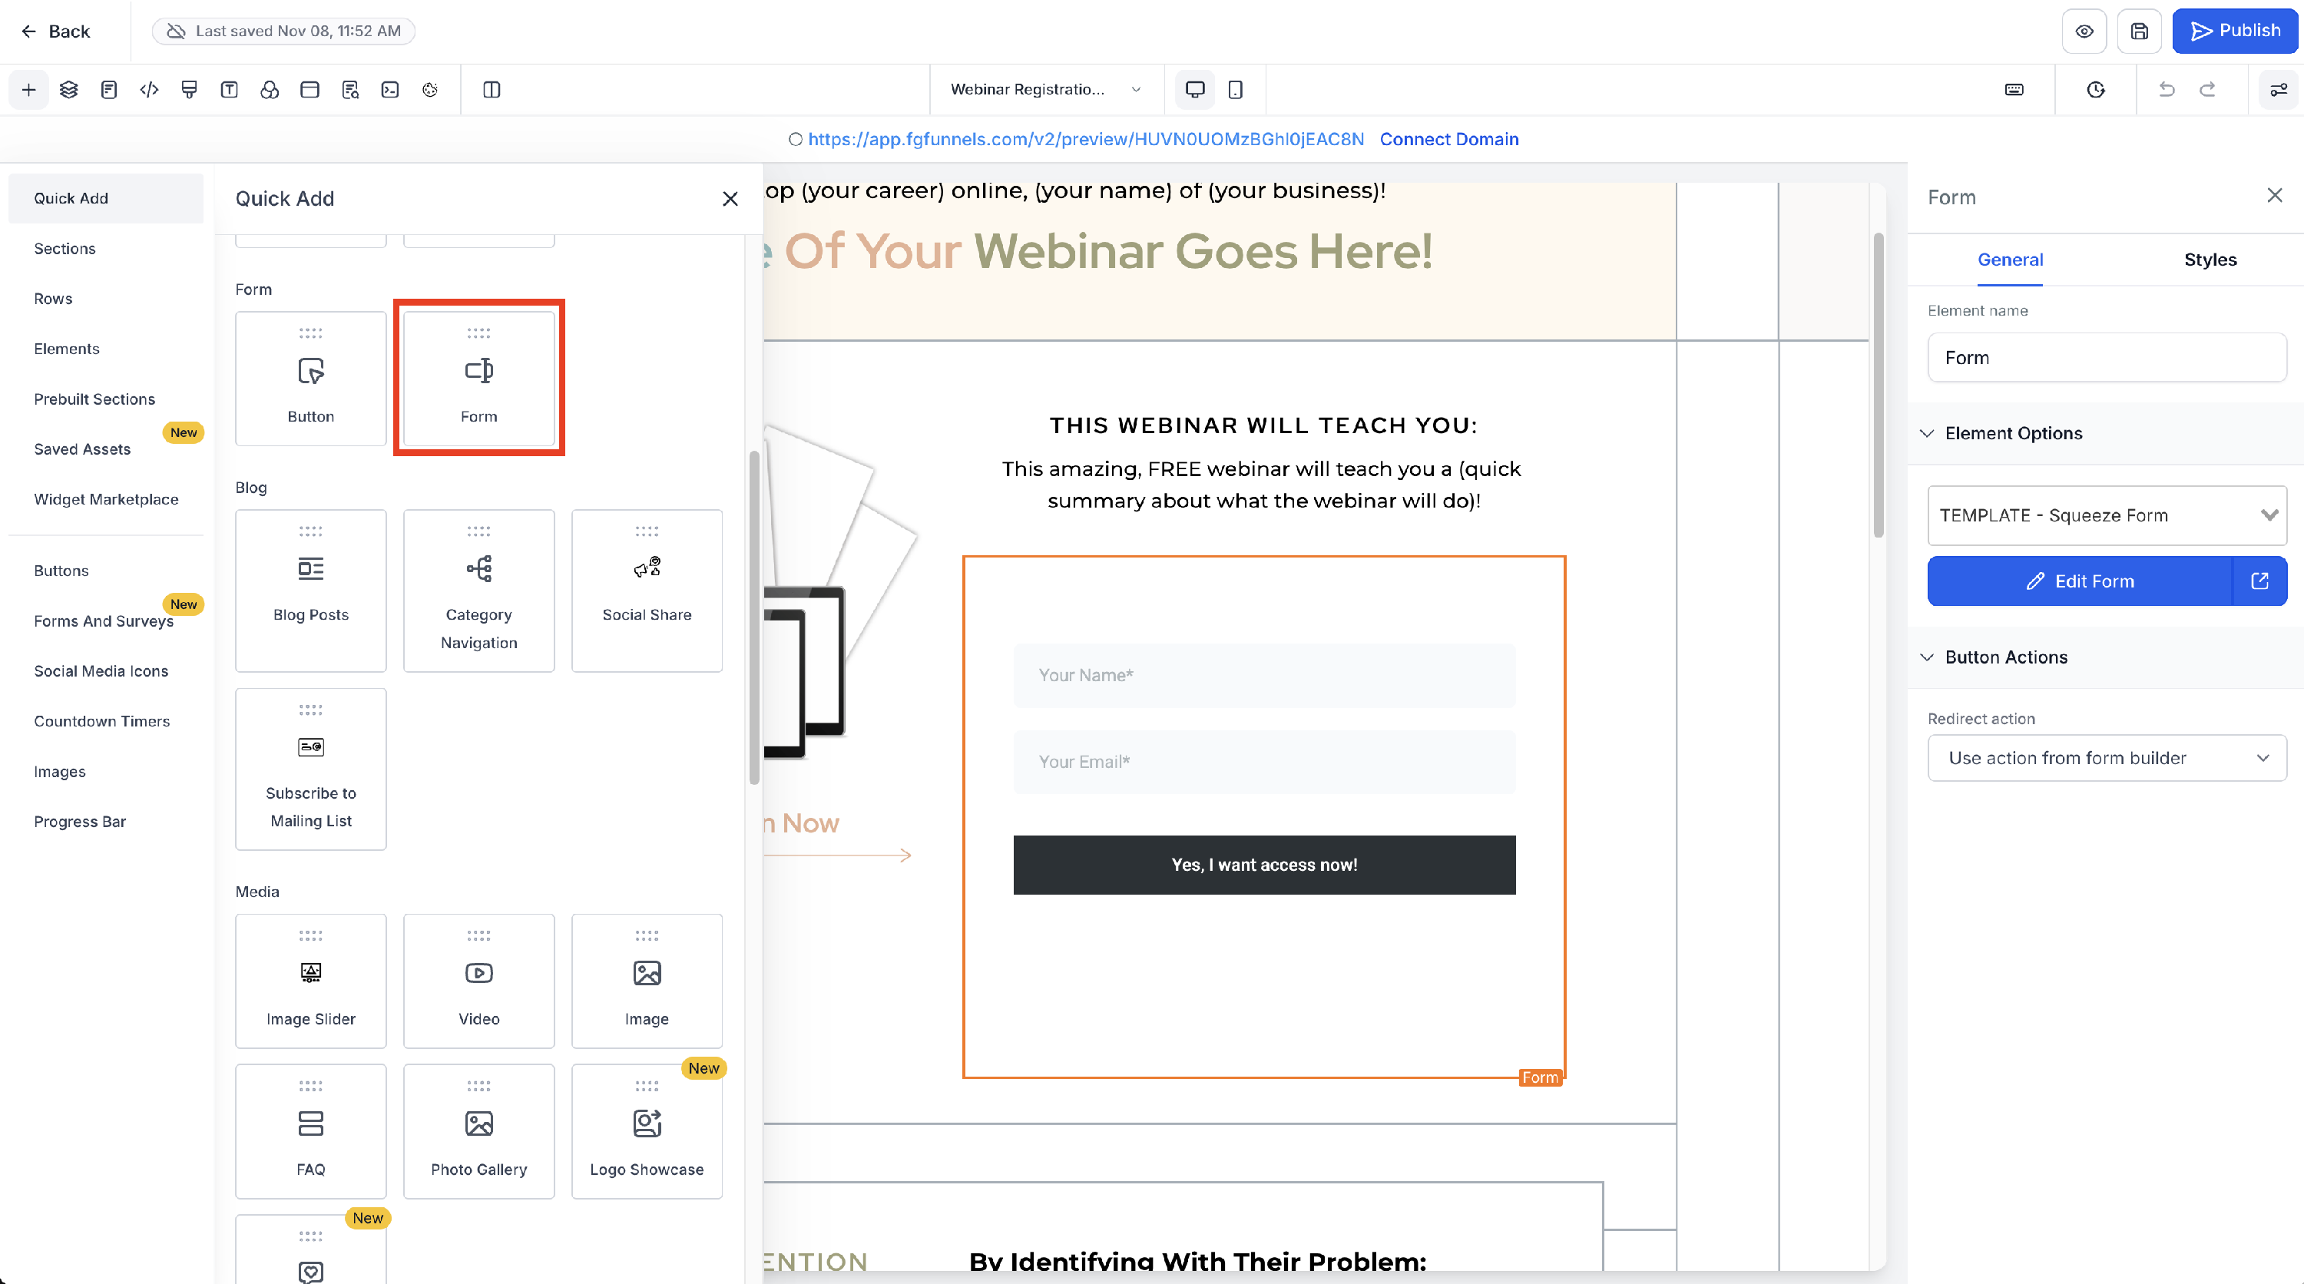Switch to the Styles tab
Viewport: 2304px width, 1284px height.
2210,260
